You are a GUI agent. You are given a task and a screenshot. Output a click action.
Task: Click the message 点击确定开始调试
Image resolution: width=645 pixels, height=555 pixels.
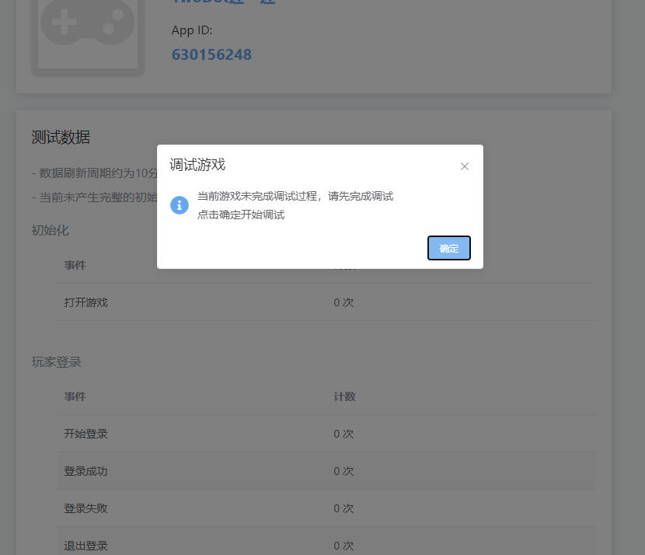coord(241,215)
